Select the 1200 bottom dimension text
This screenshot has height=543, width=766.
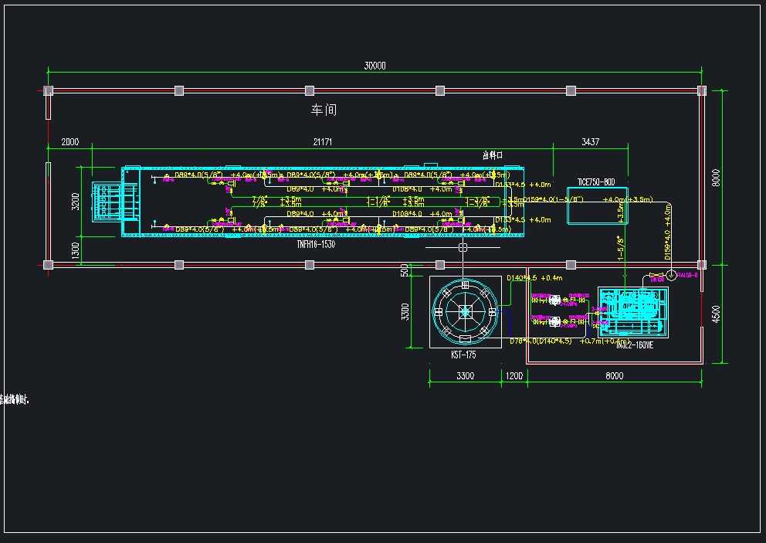(x=513, y=376)
